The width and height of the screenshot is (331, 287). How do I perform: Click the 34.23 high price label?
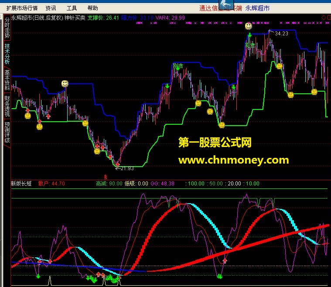tap(281, 34)
